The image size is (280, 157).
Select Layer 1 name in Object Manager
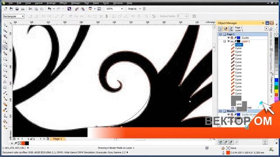coord(246,41)
